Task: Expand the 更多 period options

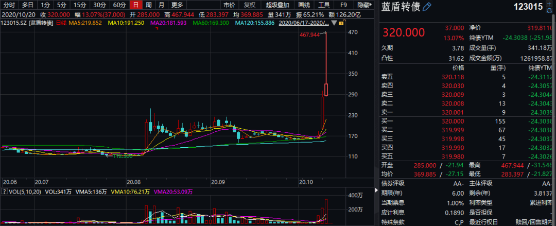Action: [x=177, y=5]
